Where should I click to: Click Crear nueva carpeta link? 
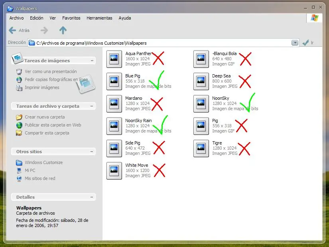(45, 117)
